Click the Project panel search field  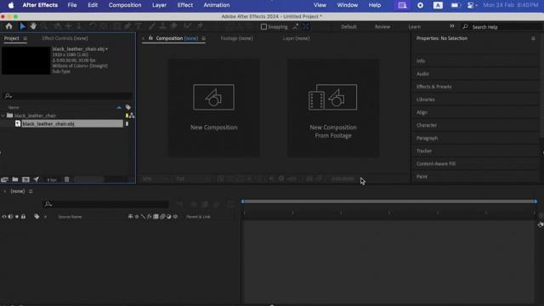pos(68,96)
